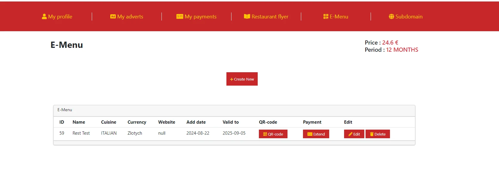Click the Ad icon beside My adverts
Image resolution: width=499 pixels, height=184 pixels.
click(x=113, y=17)
